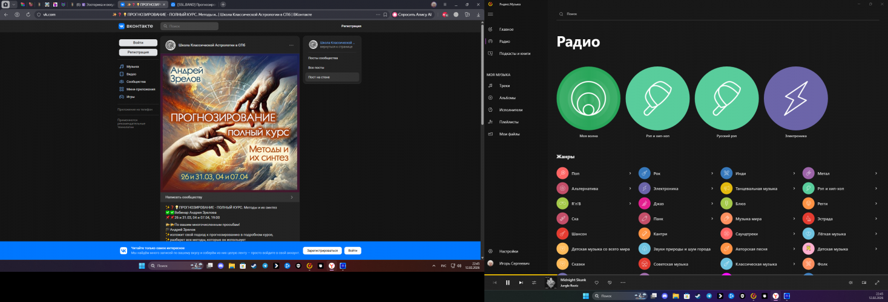Expand the Написать сообщество chevron

(x=291, y=197)
